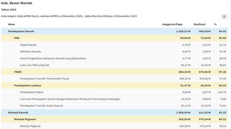
Task: Click the Excel export icon button
Action: click(224, 16)
